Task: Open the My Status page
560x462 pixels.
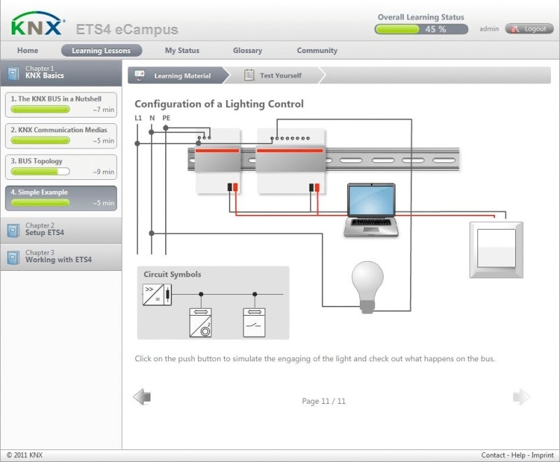Action: (182, 50)
